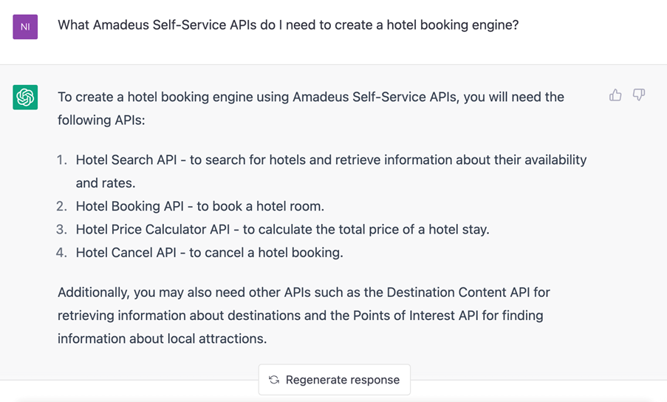Click the list number 1 marker
This screenshot has height=402, width=667.
pos(62,160)
